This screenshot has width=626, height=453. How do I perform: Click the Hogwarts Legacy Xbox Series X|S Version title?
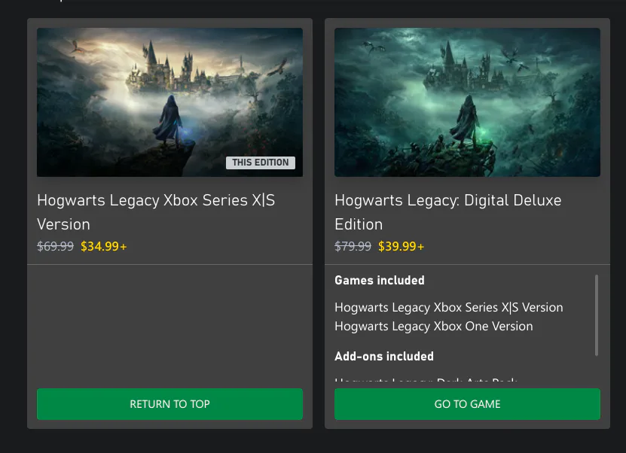coord(156,212)
